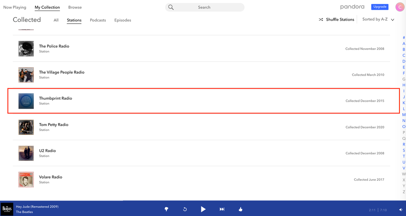Open Tom Petty Radio station title

54,125
